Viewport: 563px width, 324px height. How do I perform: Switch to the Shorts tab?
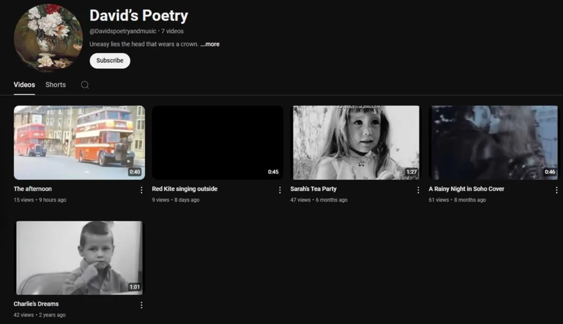[56, 85]
